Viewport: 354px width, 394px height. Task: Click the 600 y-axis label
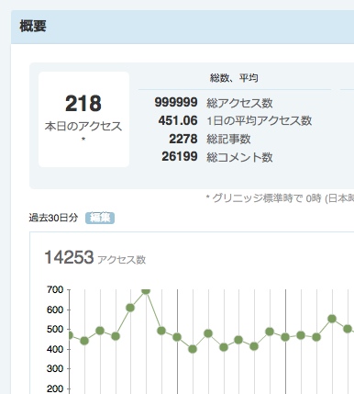(55, 310)
